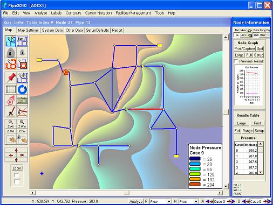The image size is (273, 205).
Task: Pan map left with red left arrow
Action: tap(11, 155)
